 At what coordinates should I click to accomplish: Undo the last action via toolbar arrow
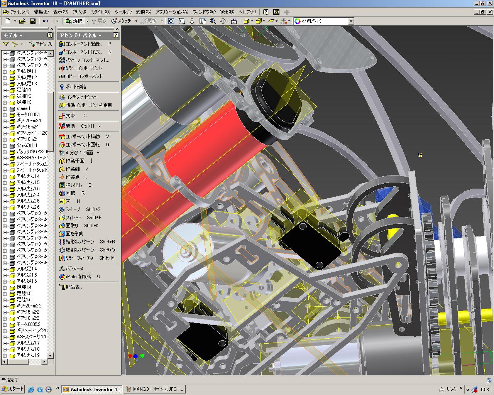tap(46, 21)
